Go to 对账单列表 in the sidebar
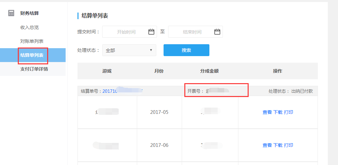The image size is (338, 165). tap(32, 41)
